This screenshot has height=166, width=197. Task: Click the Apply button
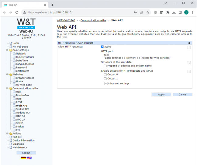click(x=161, y=95)
